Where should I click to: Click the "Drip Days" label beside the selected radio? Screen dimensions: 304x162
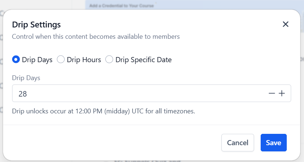tap(37, 60)
